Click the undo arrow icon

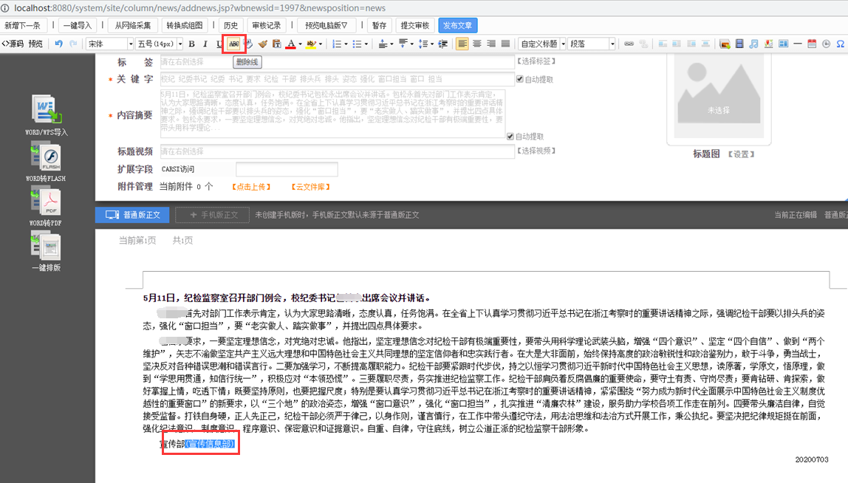[x=58, y=44]
